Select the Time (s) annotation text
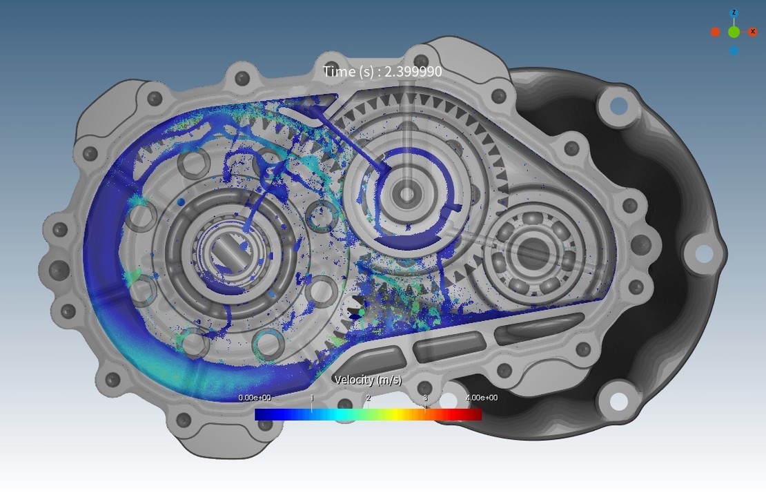766x495 pixels. pyautogui.click(x=382, y=72)
